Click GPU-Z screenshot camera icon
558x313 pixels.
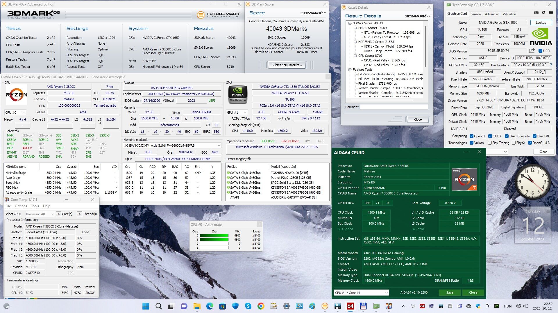[x=536, y=12]
